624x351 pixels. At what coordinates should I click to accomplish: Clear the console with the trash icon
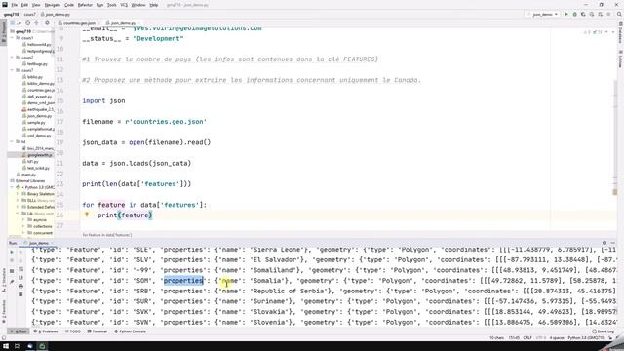[x=21, y=294]
